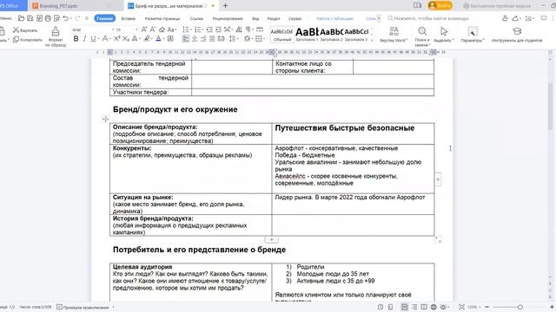Viewport: 556px width, 312px height.
Task: Switch to web layout globe icon
Action: click(434, 307)
